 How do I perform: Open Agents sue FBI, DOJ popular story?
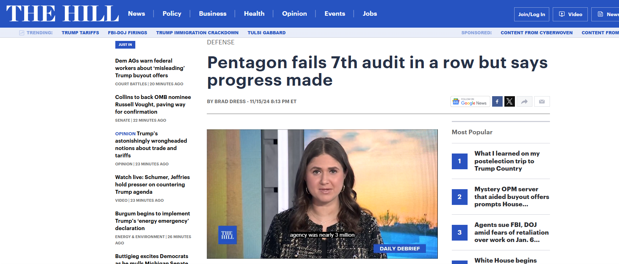click(x=512, y=232)
